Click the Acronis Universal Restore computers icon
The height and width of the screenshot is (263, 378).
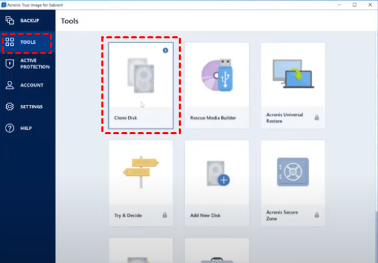point(293,73)
